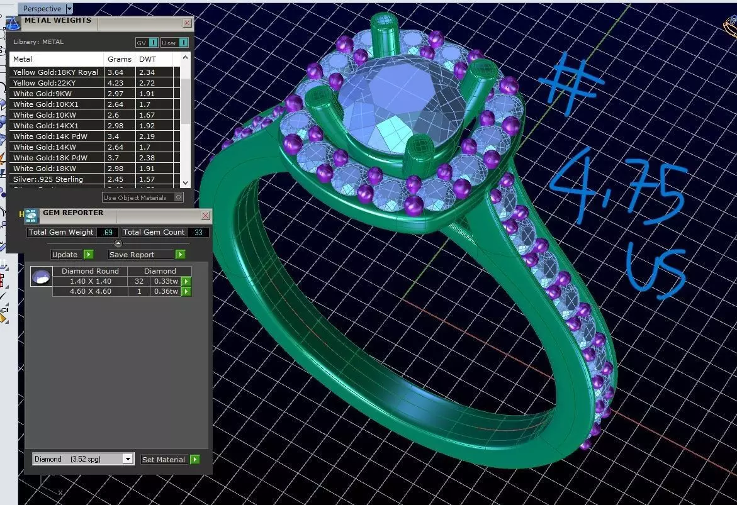Select Yellow Gold:18KY Royal row
The image size is (737, 505).
(95, 72)
